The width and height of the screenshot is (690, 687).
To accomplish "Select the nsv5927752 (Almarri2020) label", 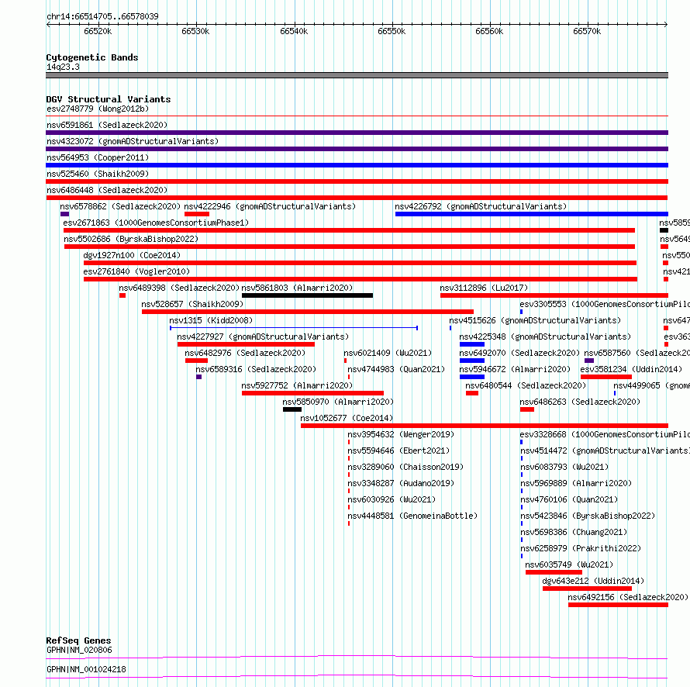I will click(297, 385).
